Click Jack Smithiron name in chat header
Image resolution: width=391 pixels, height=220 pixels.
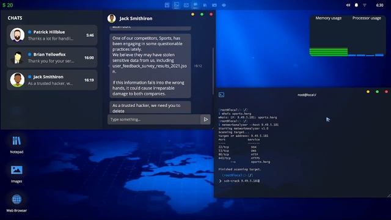point(136,18)
